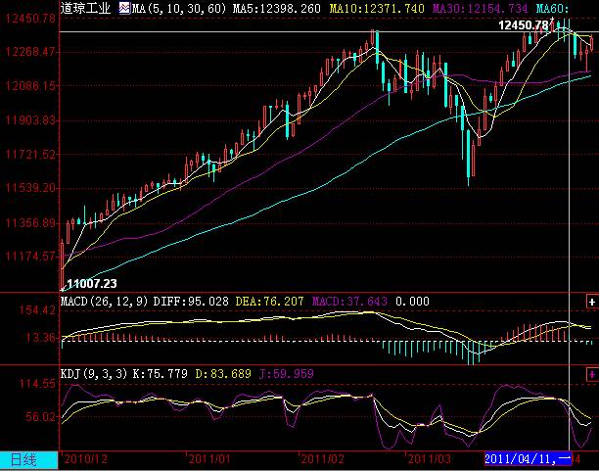This screenshot has height=471, width=599.
Task: Expand the MACD panel with its plus button
Action: click(x=592, y=302)
